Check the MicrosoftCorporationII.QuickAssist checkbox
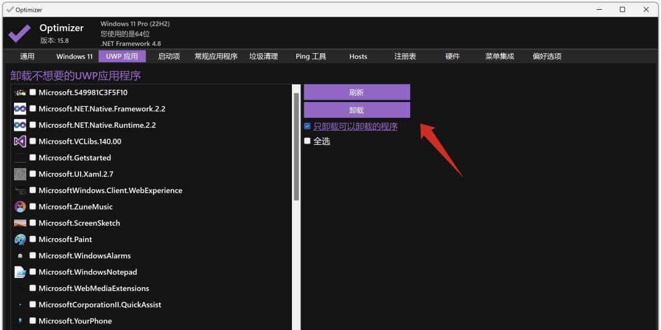The height and width of the screenshot is (330, 661). pyautogui.click(x=32, y=304)
